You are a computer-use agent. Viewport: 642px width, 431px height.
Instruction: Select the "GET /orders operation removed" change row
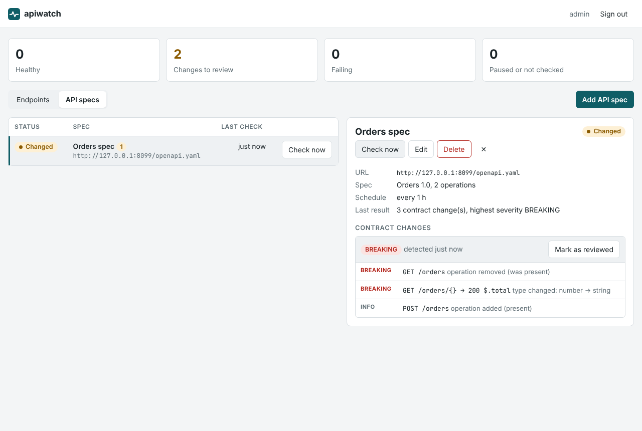pyautogui.click(x=490, y=272)
